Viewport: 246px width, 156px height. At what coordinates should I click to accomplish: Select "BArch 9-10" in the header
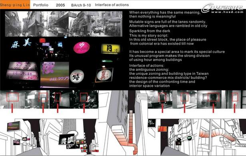tap(81, 5)
